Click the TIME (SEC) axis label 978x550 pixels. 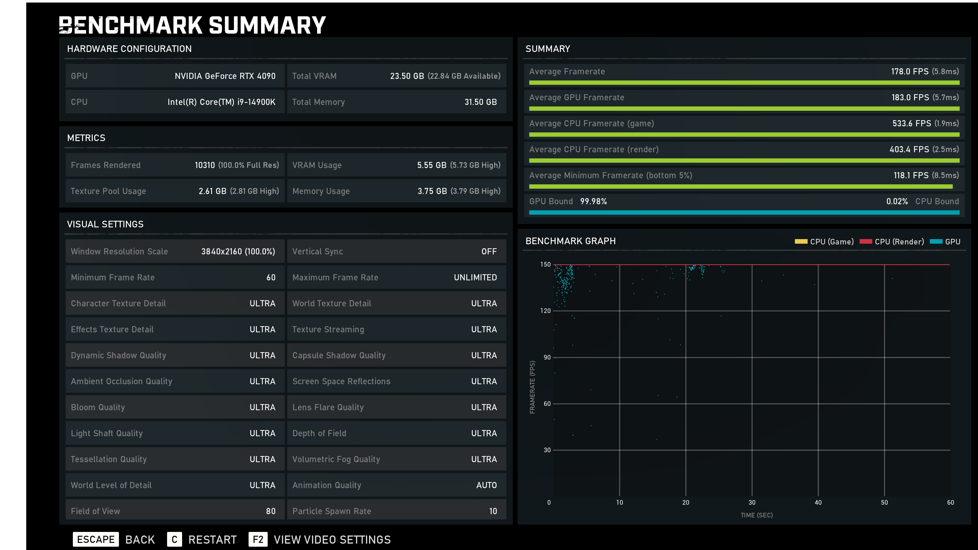coord(757,515)
